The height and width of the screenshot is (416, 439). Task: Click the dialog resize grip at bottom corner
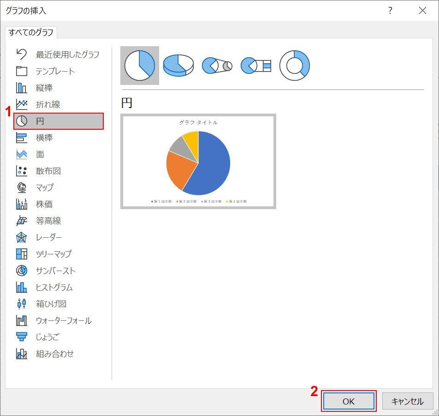tap(436, 413)
